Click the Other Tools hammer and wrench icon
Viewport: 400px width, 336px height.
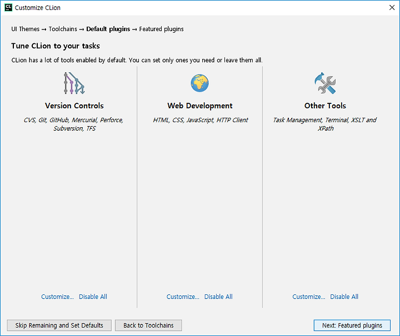325,83
